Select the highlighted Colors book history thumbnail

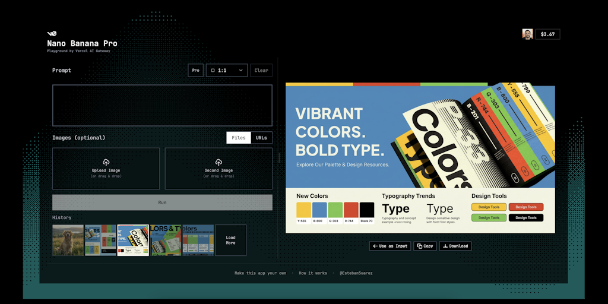(x=133, y=240)
